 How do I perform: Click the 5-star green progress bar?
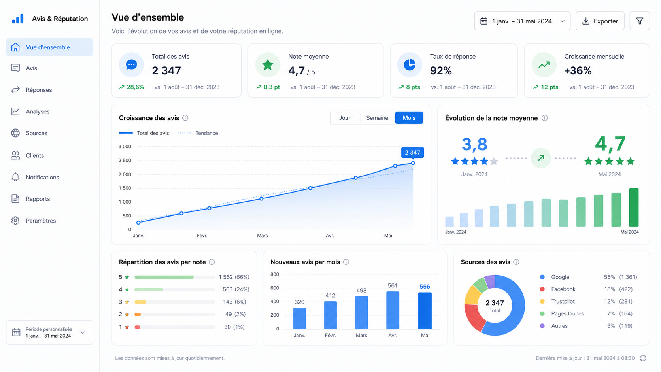tap(164, 277)
